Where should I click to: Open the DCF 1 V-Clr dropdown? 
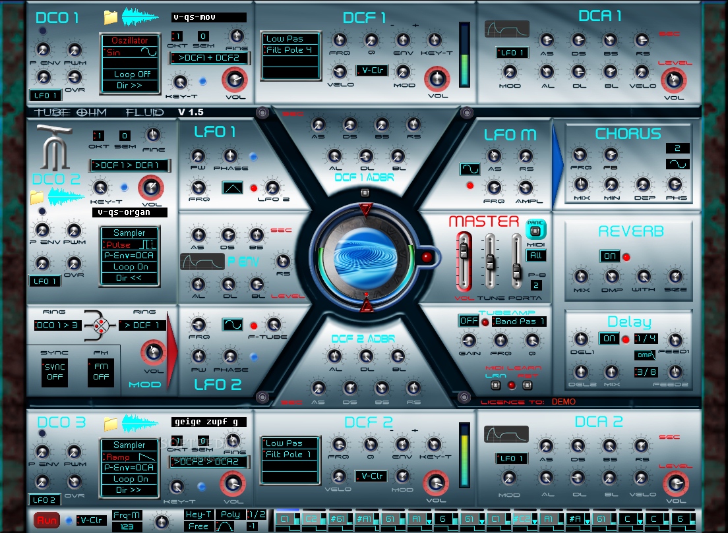coord(372,70)
